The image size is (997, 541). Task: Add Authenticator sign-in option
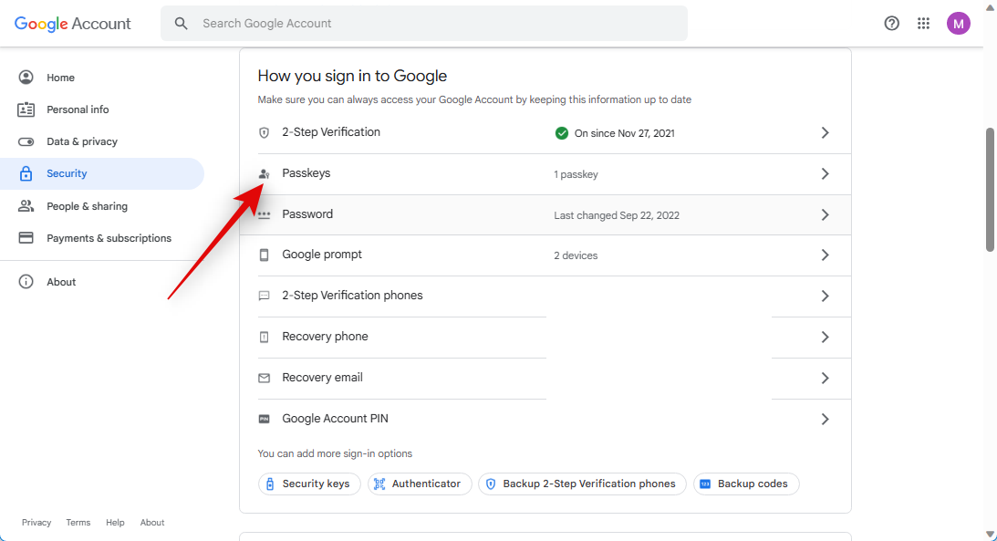pos(420,484)
